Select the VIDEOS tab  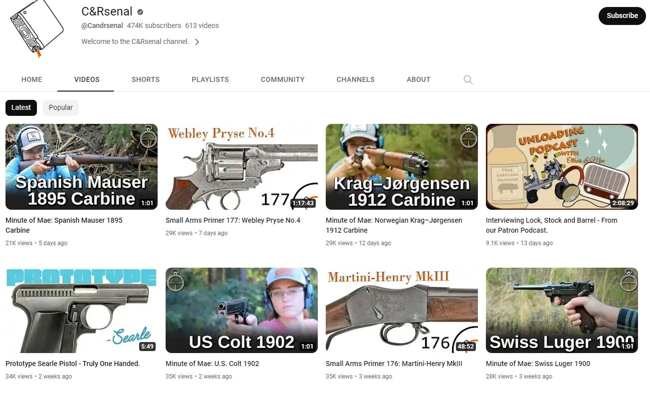tap(87, 79)
